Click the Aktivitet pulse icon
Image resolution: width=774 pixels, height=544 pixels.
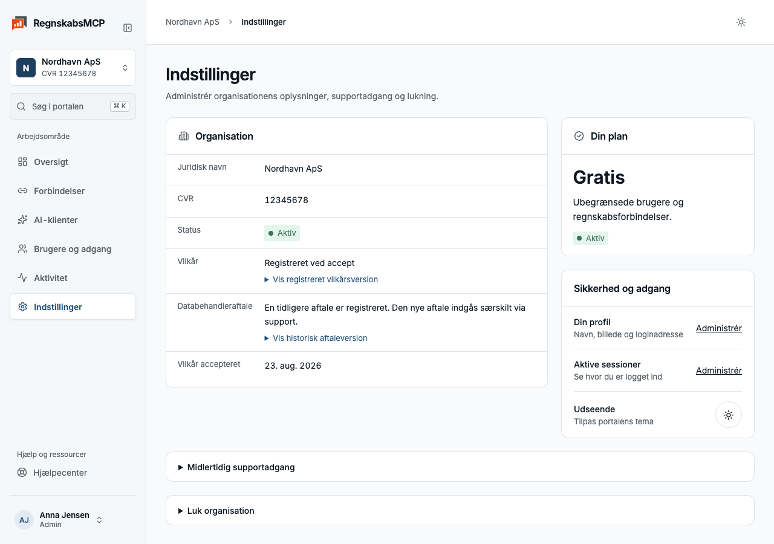(22, 278)
